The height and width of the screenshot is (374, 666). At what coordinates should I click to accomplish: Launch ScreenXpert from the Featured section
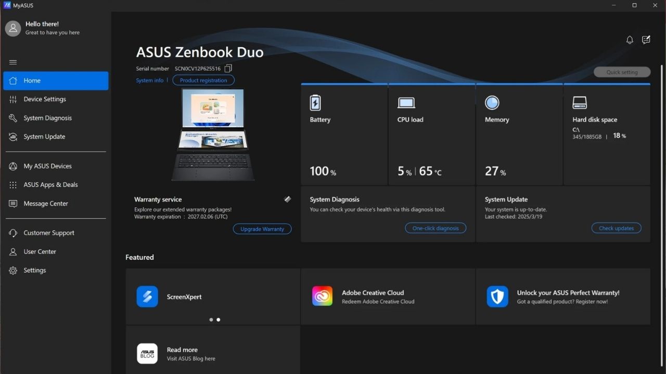click(x=184, y=296)
